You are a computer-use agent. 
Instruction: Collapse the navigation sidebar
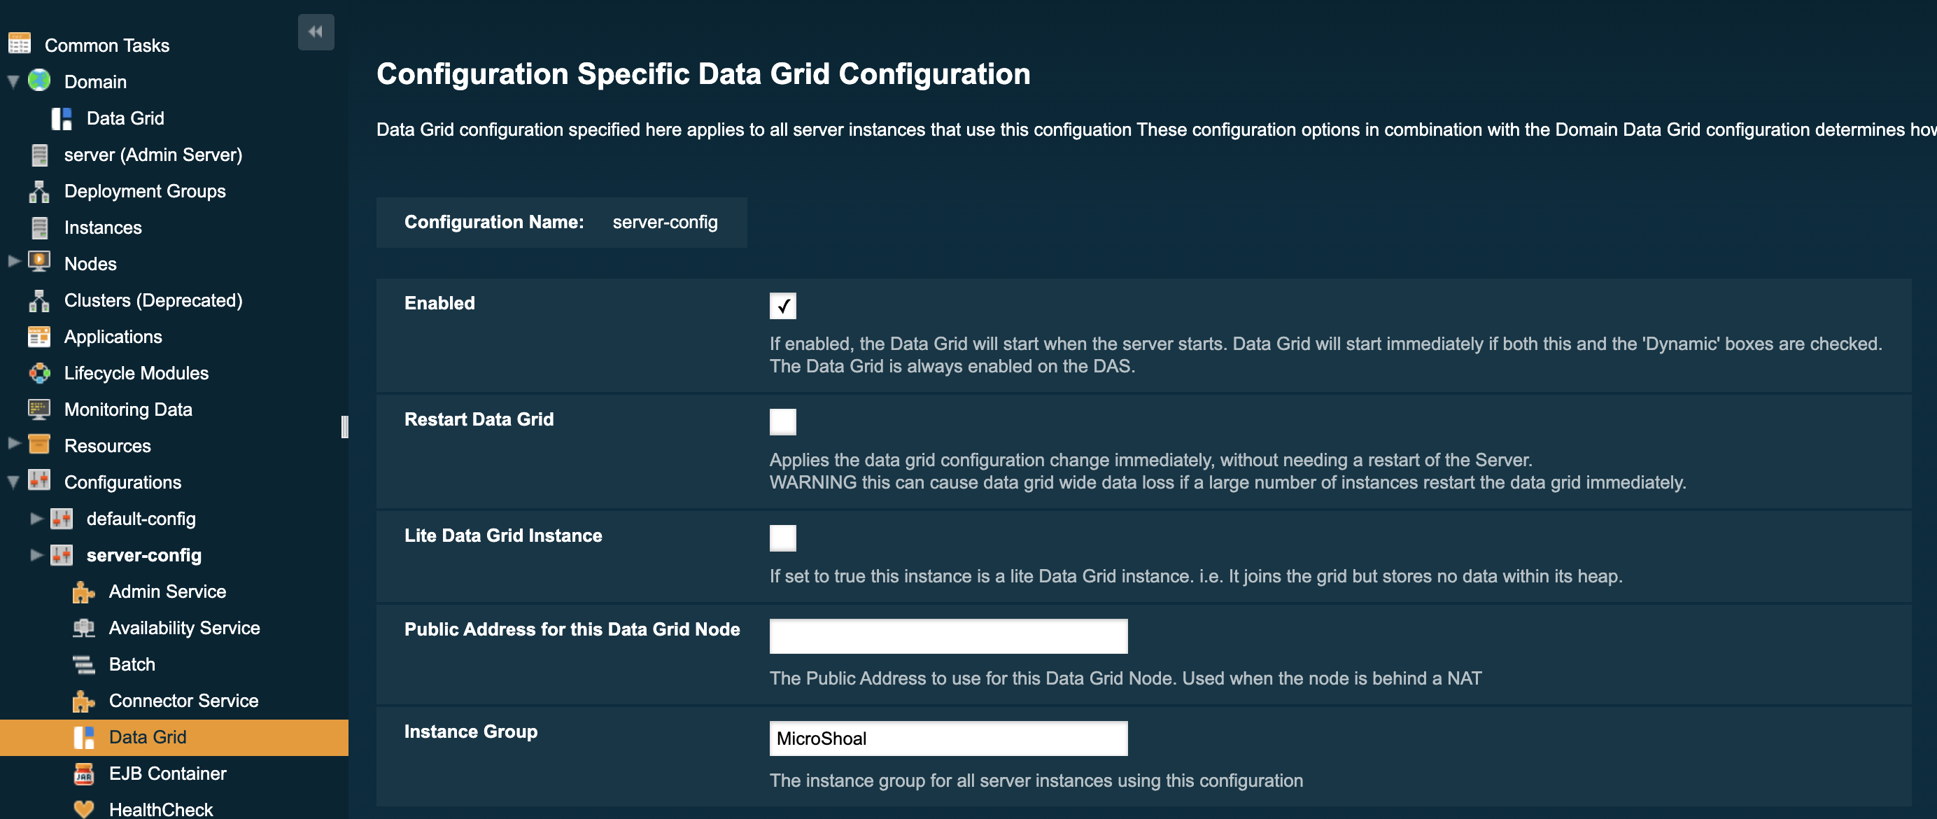tap(316, 32)
